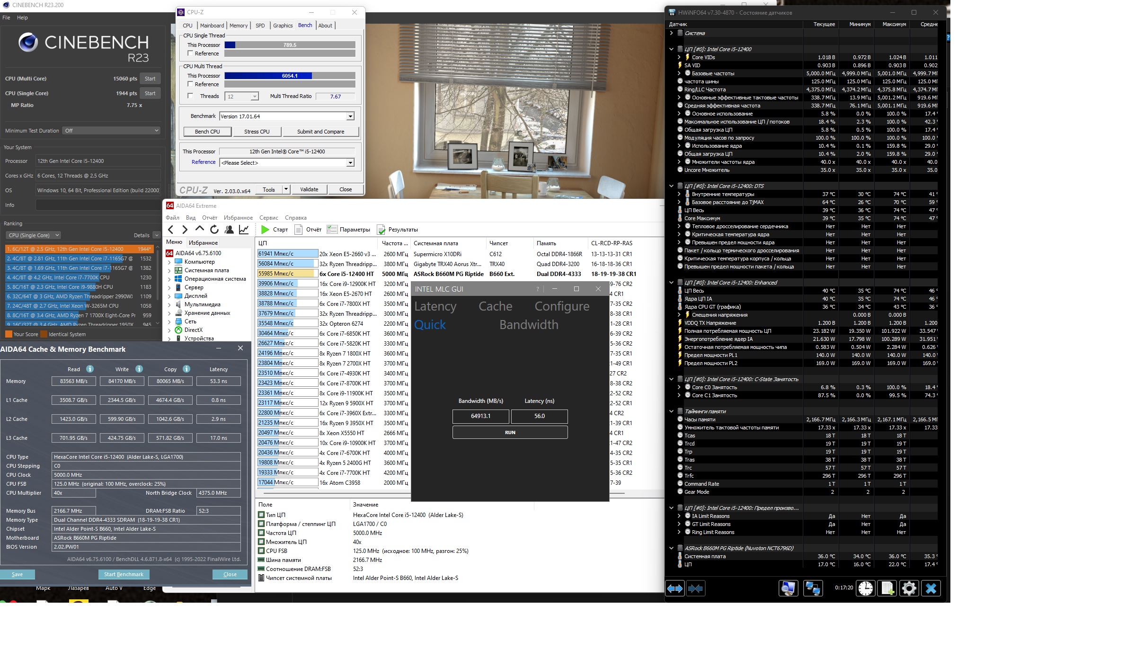Open Minimum Test Duration dropdown
1135x659 pixels.
point(112,131)
